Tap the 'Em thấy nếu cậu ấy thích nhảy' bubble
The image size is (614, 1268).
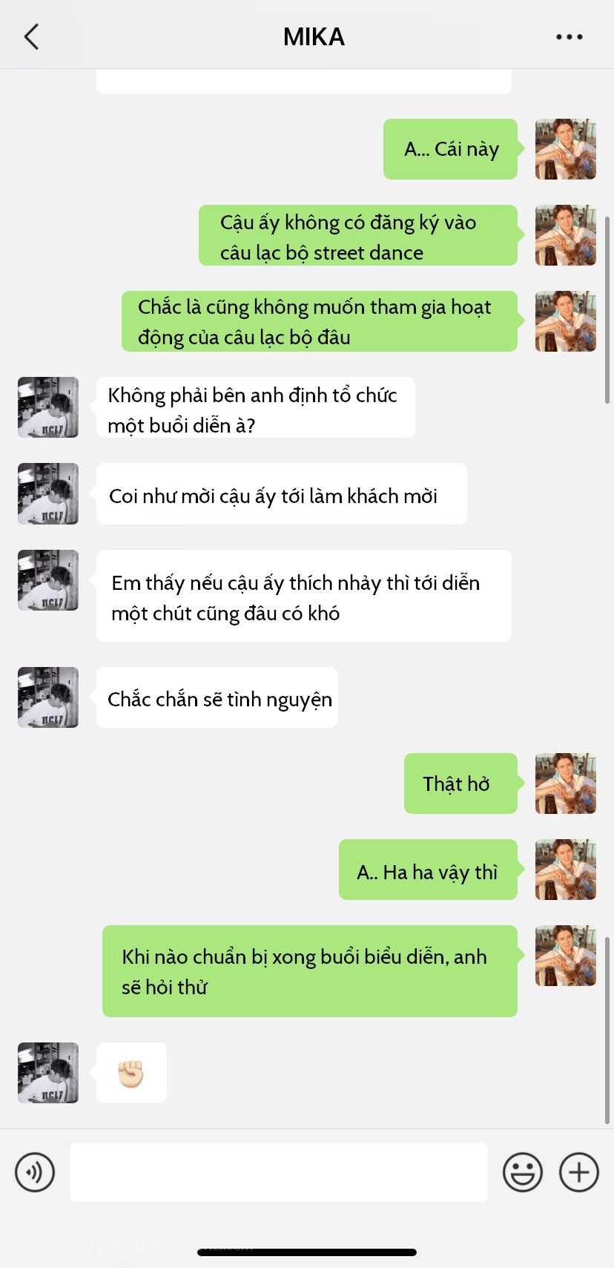click(x=304, y=596)
